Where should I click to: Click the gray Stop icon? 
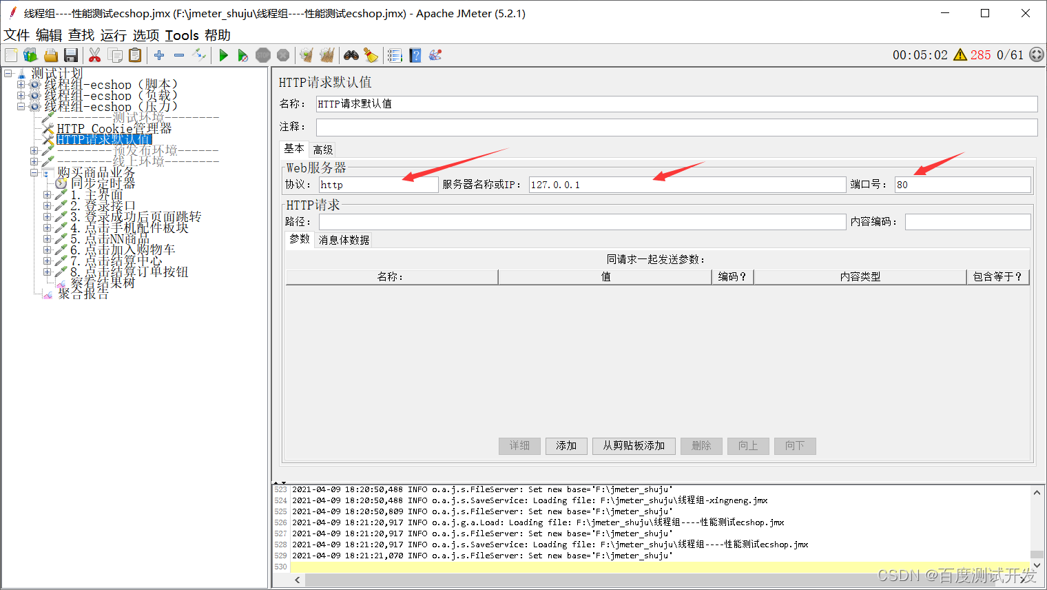[263, 55]
